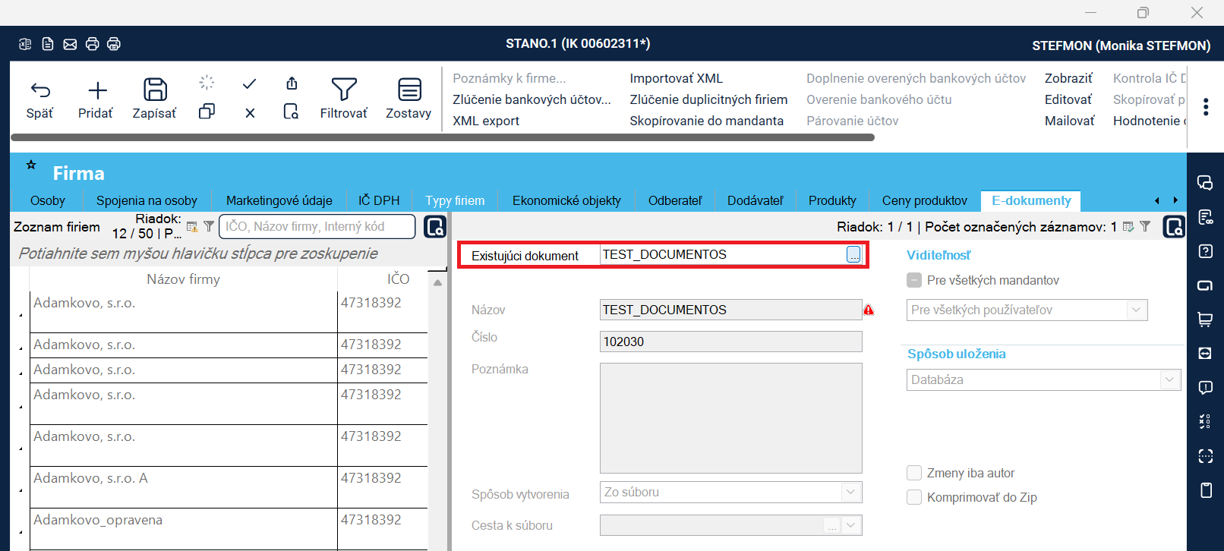The height and width of the screenshot is (551, 1224).
Task: Click the Pridať plus icon
Action: click(97, 91)
